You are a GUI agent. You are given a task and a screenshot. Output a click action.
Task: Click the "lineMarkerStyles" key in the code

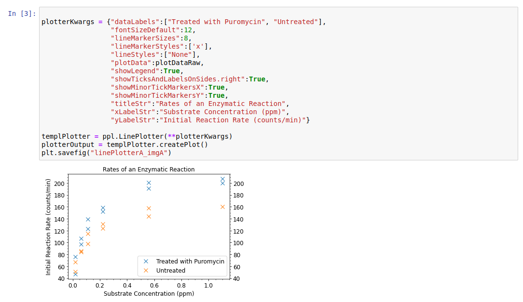pos(147,46)
